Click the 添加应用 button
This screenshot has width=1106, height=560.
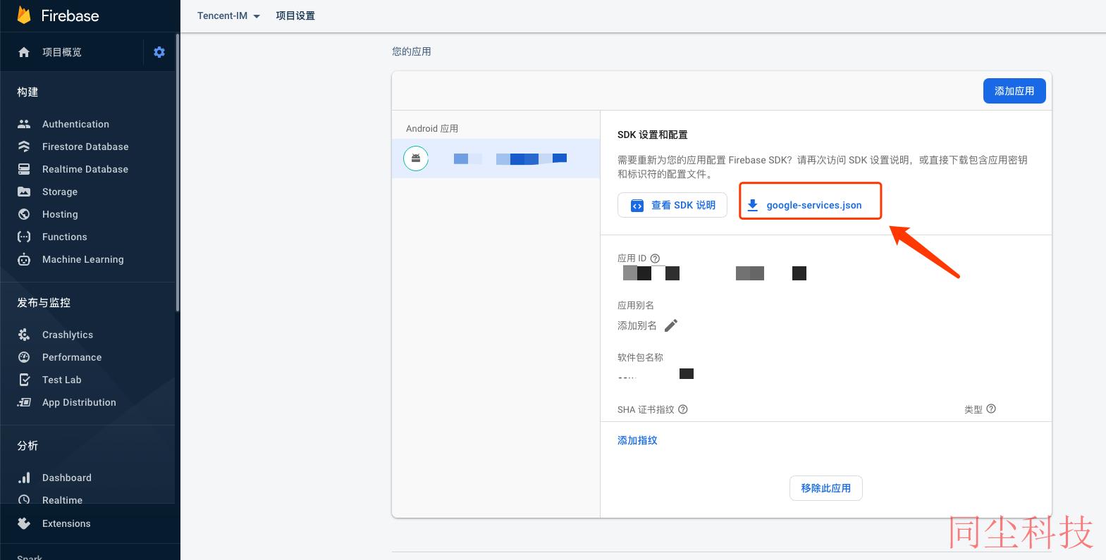point(1014,91)
